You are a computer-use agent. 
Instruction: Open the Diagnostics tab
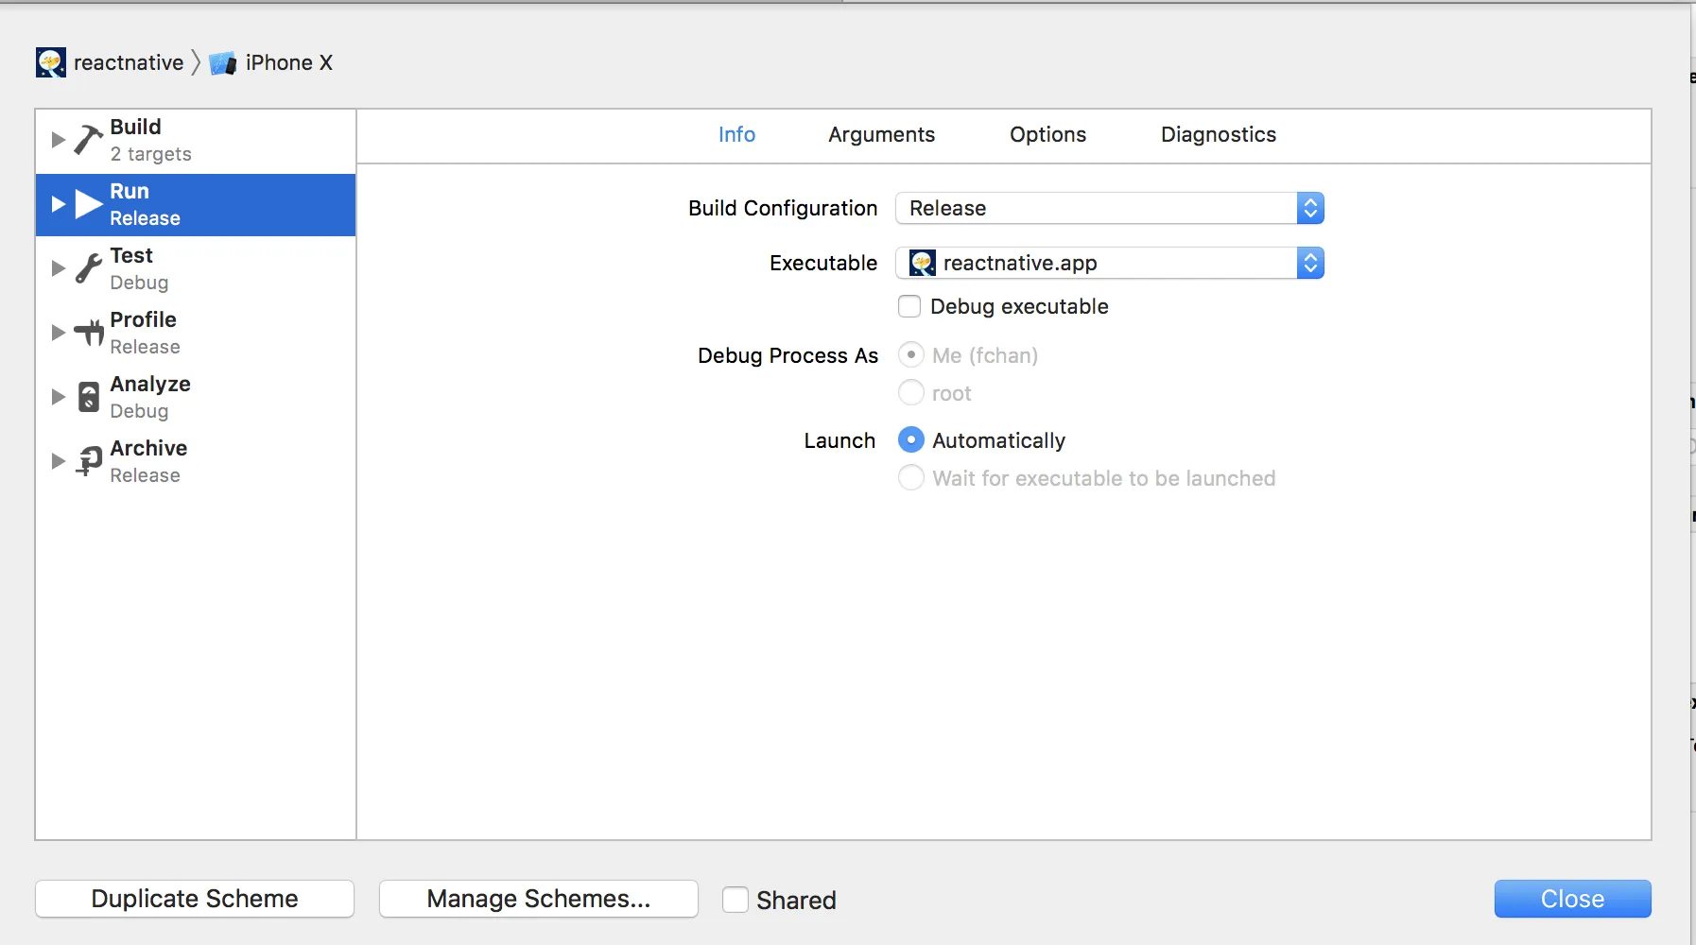pos(1218,135)
